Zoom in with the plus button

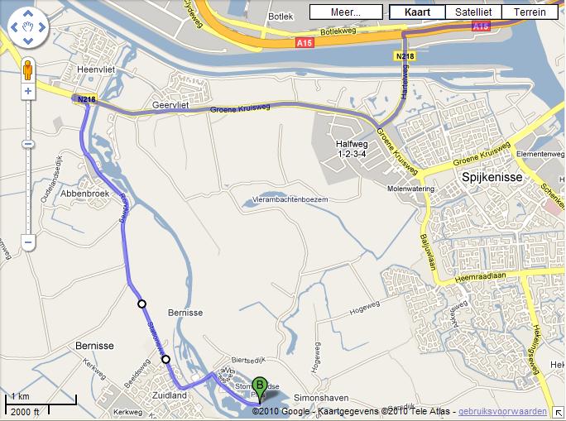click(28, 90)
